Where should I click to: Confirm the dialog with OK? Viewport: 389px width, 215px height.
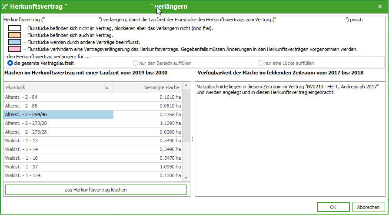pos(333,207)
